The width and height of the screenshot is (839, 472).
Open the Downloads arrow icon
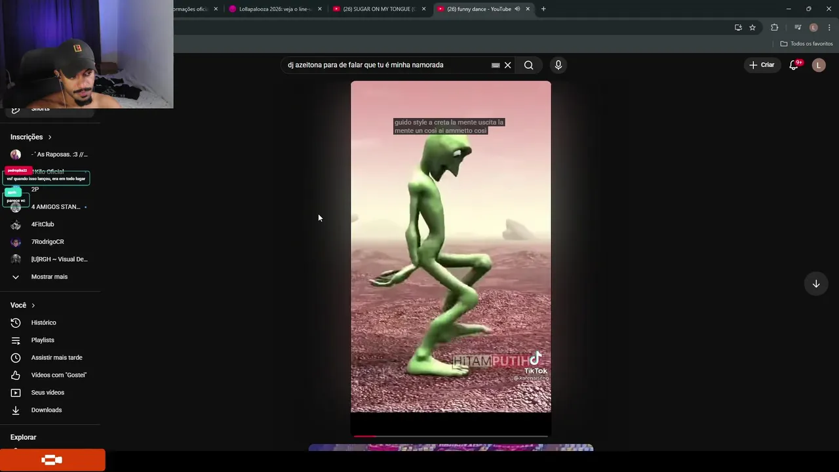(x=16, y=410)
